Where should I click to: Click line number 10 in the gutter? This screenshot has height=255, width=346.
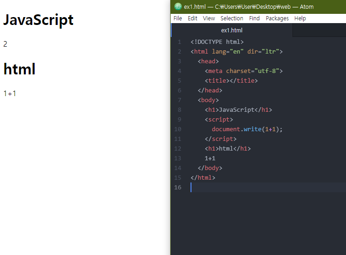pyautogui.click(x=178, y=129)
